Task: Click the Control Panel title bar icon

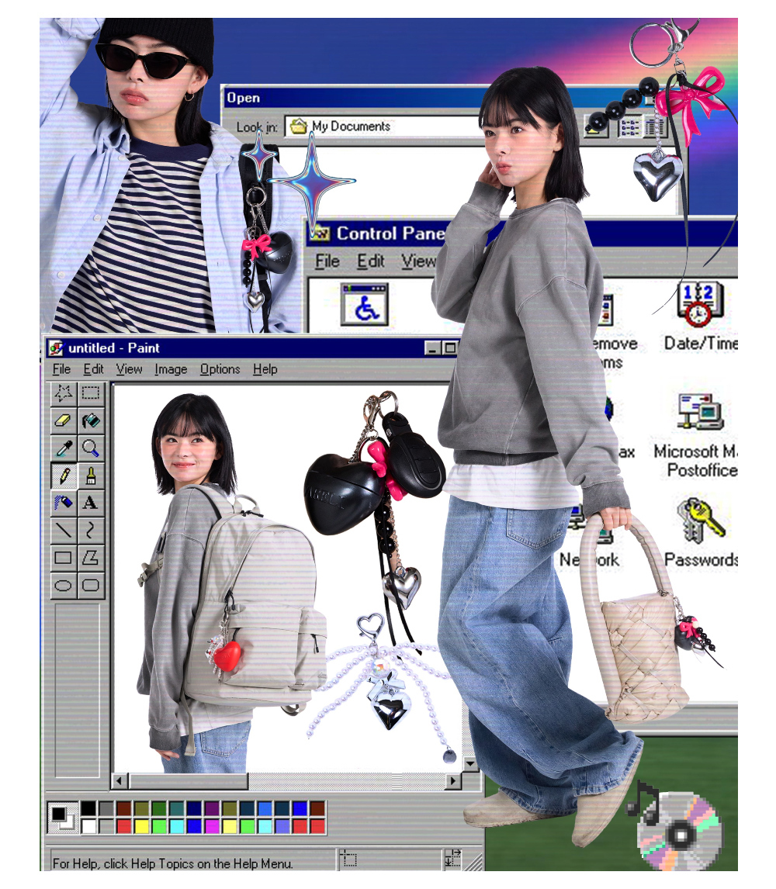Action: (x=320, y=233)
